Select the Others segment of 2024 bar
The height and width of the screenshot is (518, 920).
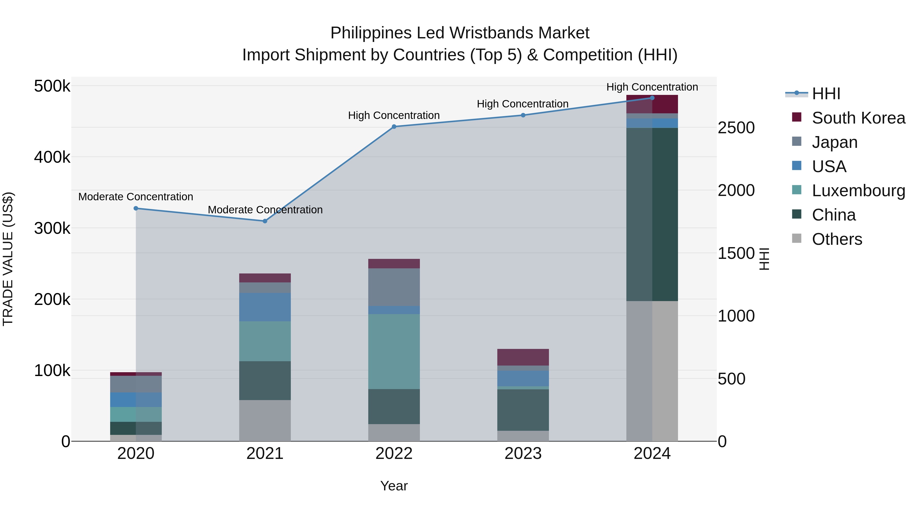tap(652, 371)
